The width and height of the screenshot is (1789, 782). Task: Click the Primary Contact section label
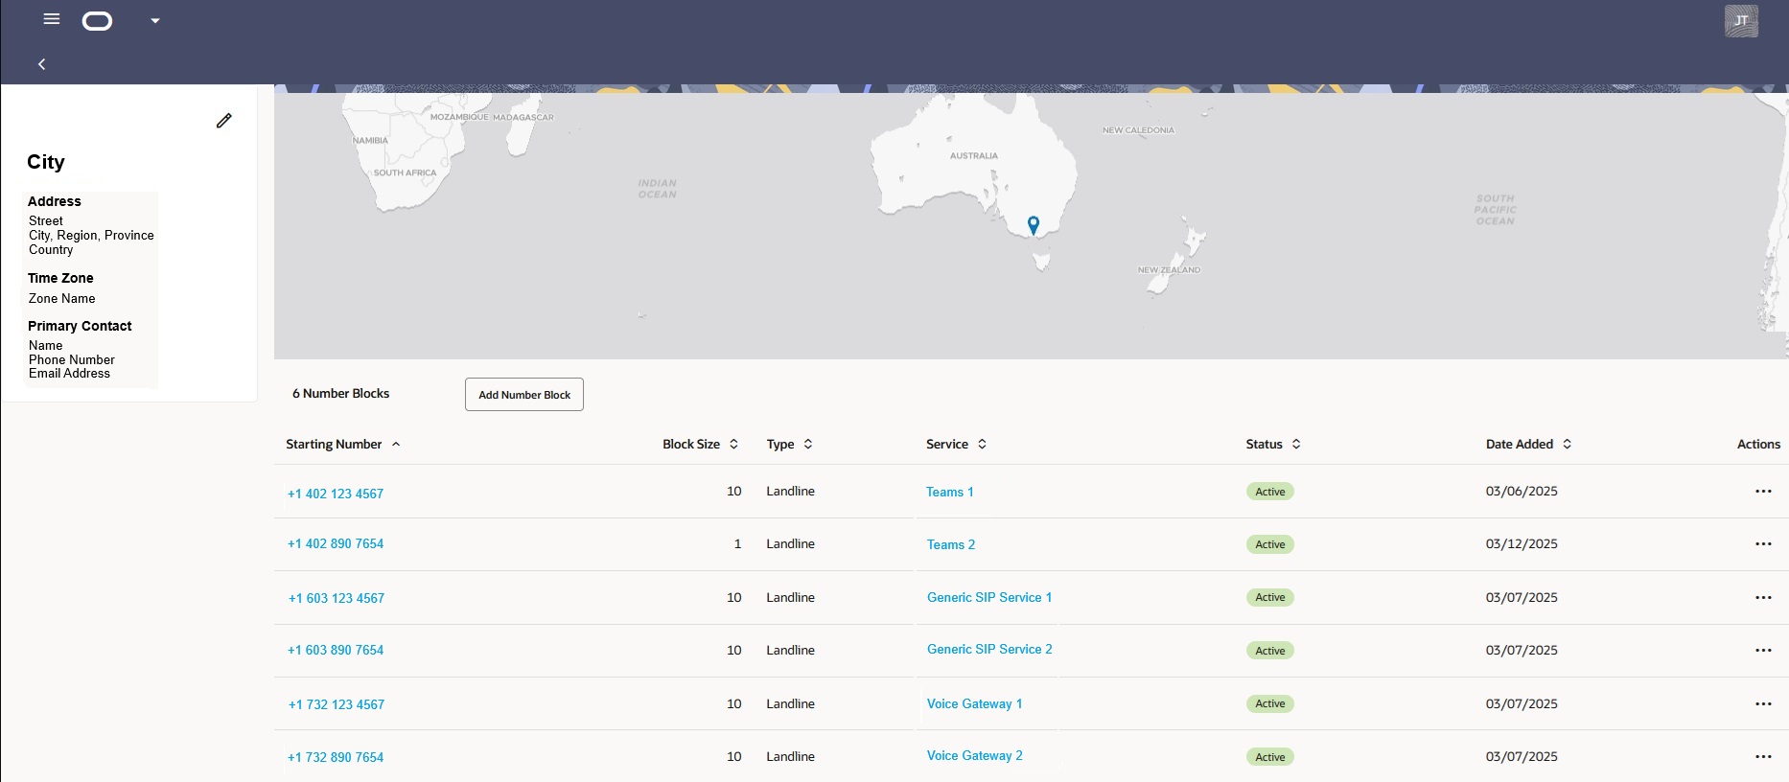pyautogui.click(x=80, y=327)
